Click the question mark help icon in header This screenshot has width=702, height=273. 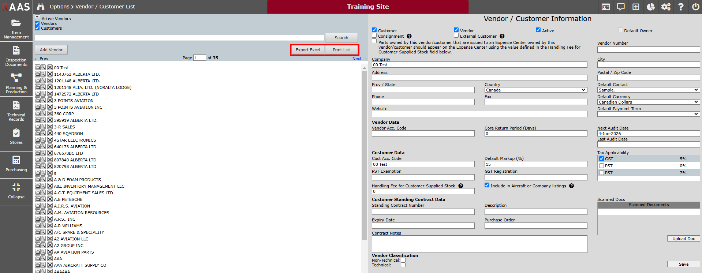point(680,7)
